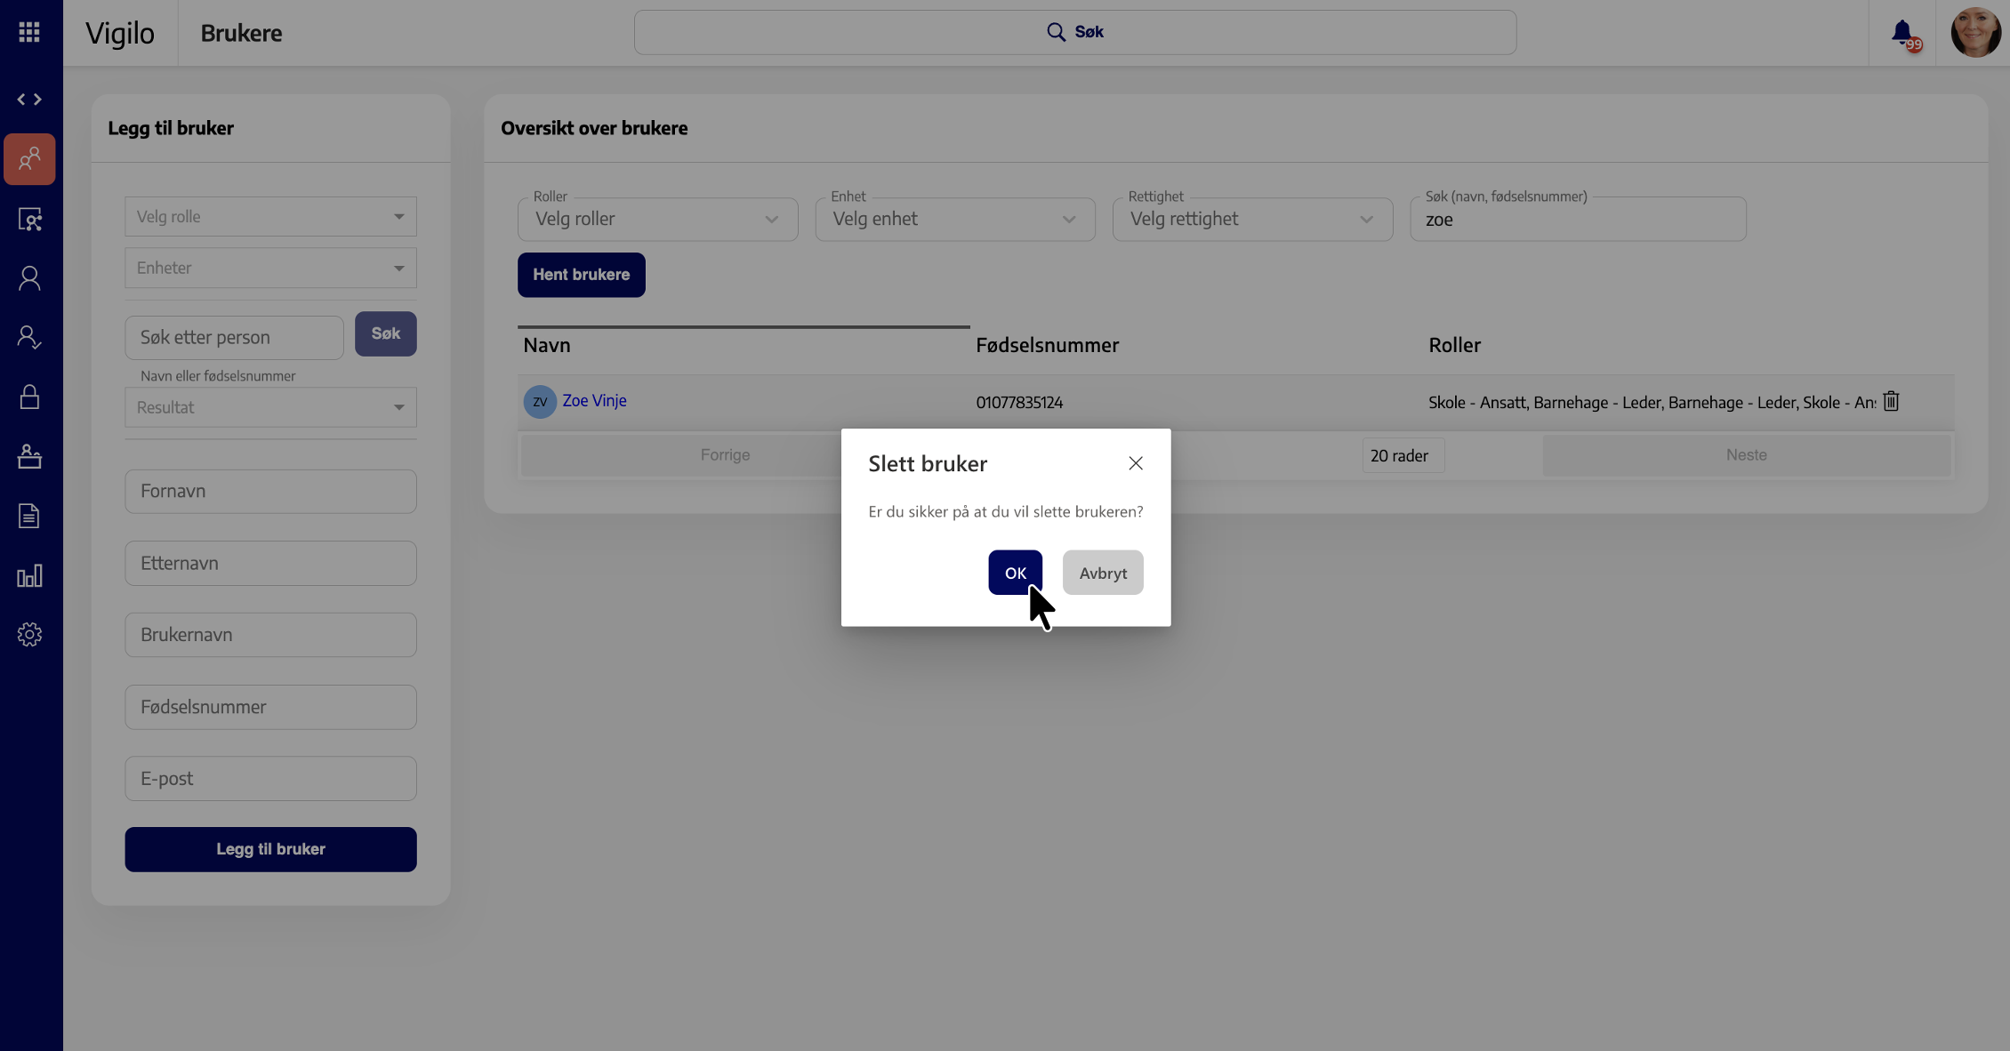Close the Slett bruker dialog
This screenshot has width=2010, height=1051.
(1136, 463)
